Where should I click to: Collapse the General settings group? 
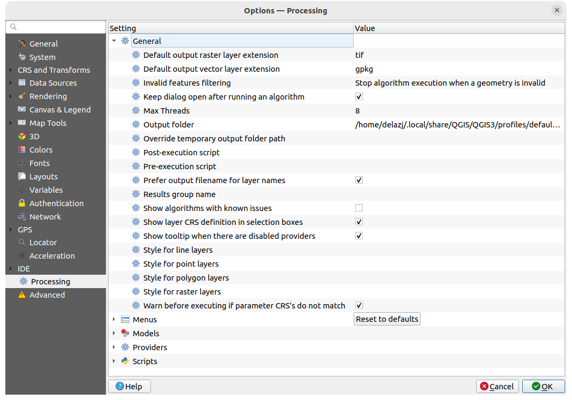pos(113,41)
